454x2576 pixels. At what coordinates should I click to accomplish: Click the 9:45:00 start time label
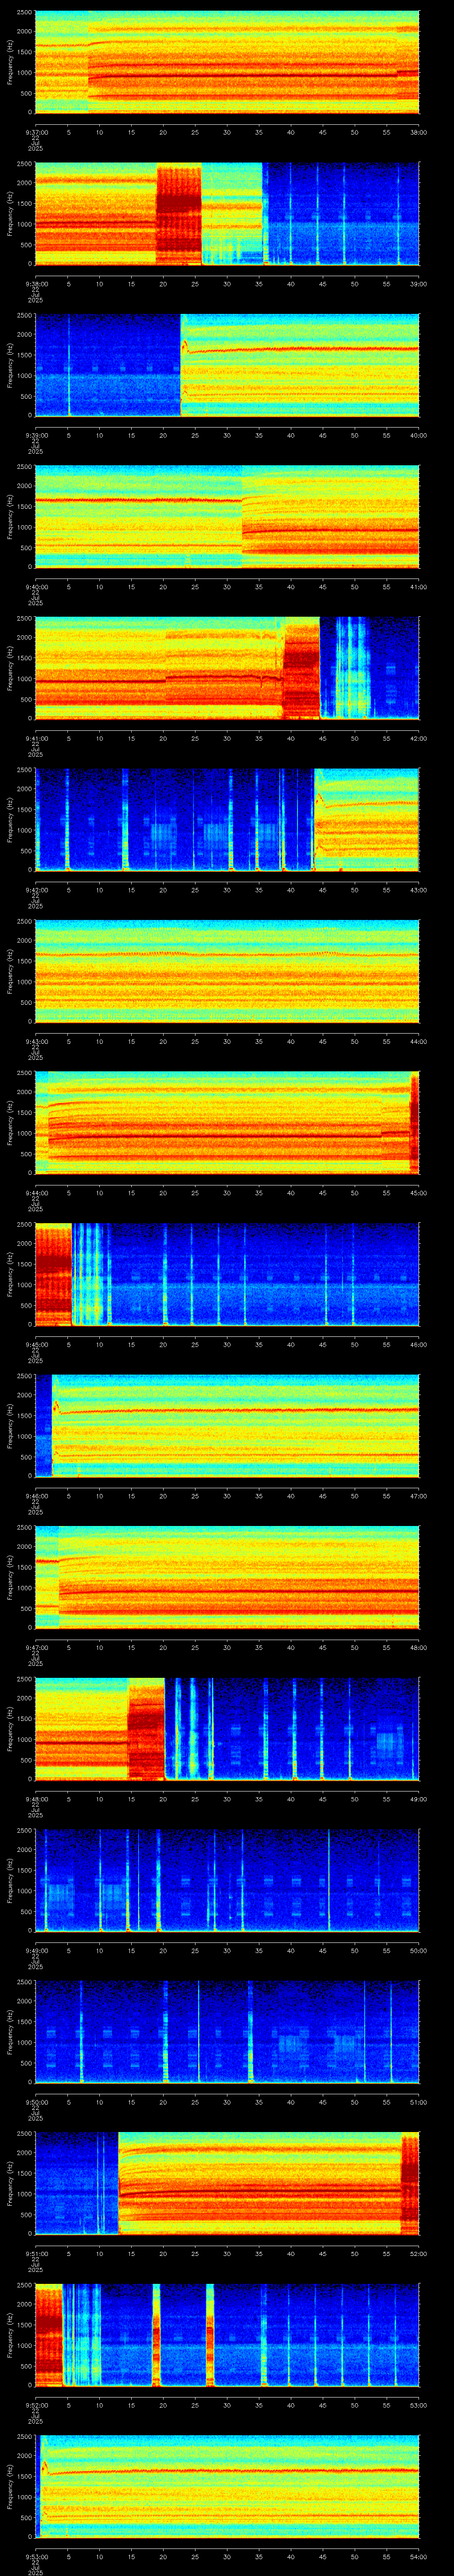click(x=36, y=1344)
